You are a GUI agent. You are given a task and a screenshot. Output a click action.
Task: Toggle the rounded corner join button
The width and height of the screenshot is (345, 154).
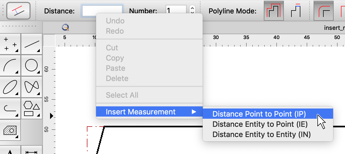coord(324,11)
